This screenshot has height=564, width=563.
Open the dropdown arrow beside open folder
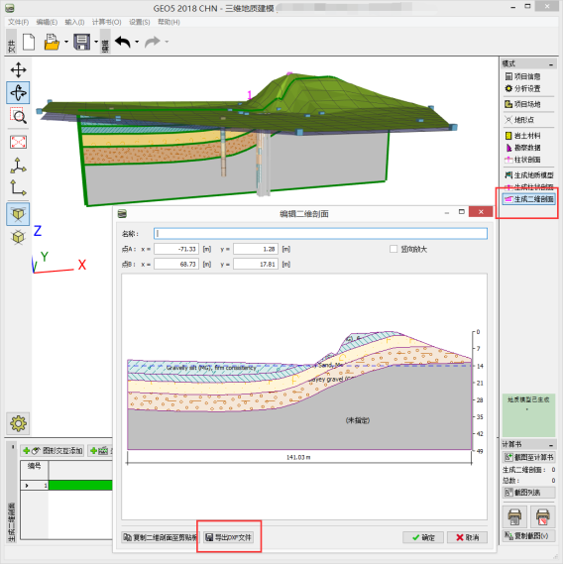(x=66, y=42)
